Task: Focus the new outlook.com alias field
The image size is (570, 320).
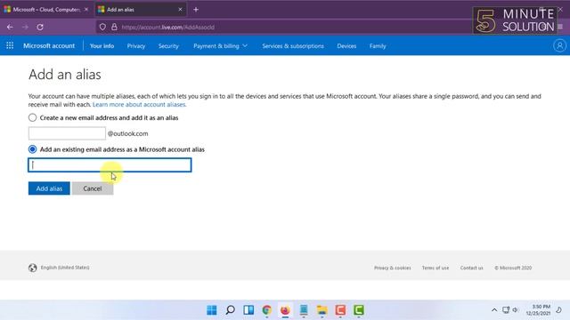Action: coord(67,133)
